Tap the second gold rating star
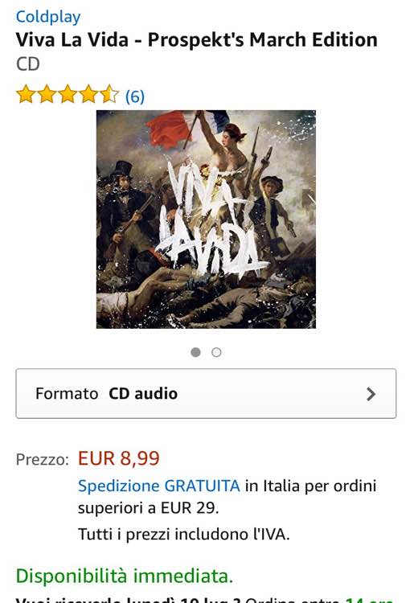Viewport: 410px width, 603px height. [x=47, y=95]
